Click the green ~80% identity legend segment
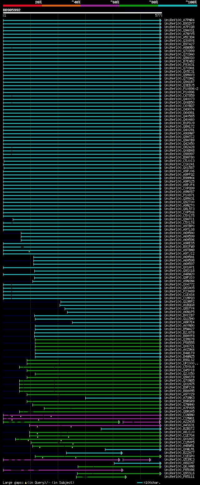The height and width of the screenshot is (485, 200). (138, 6)
